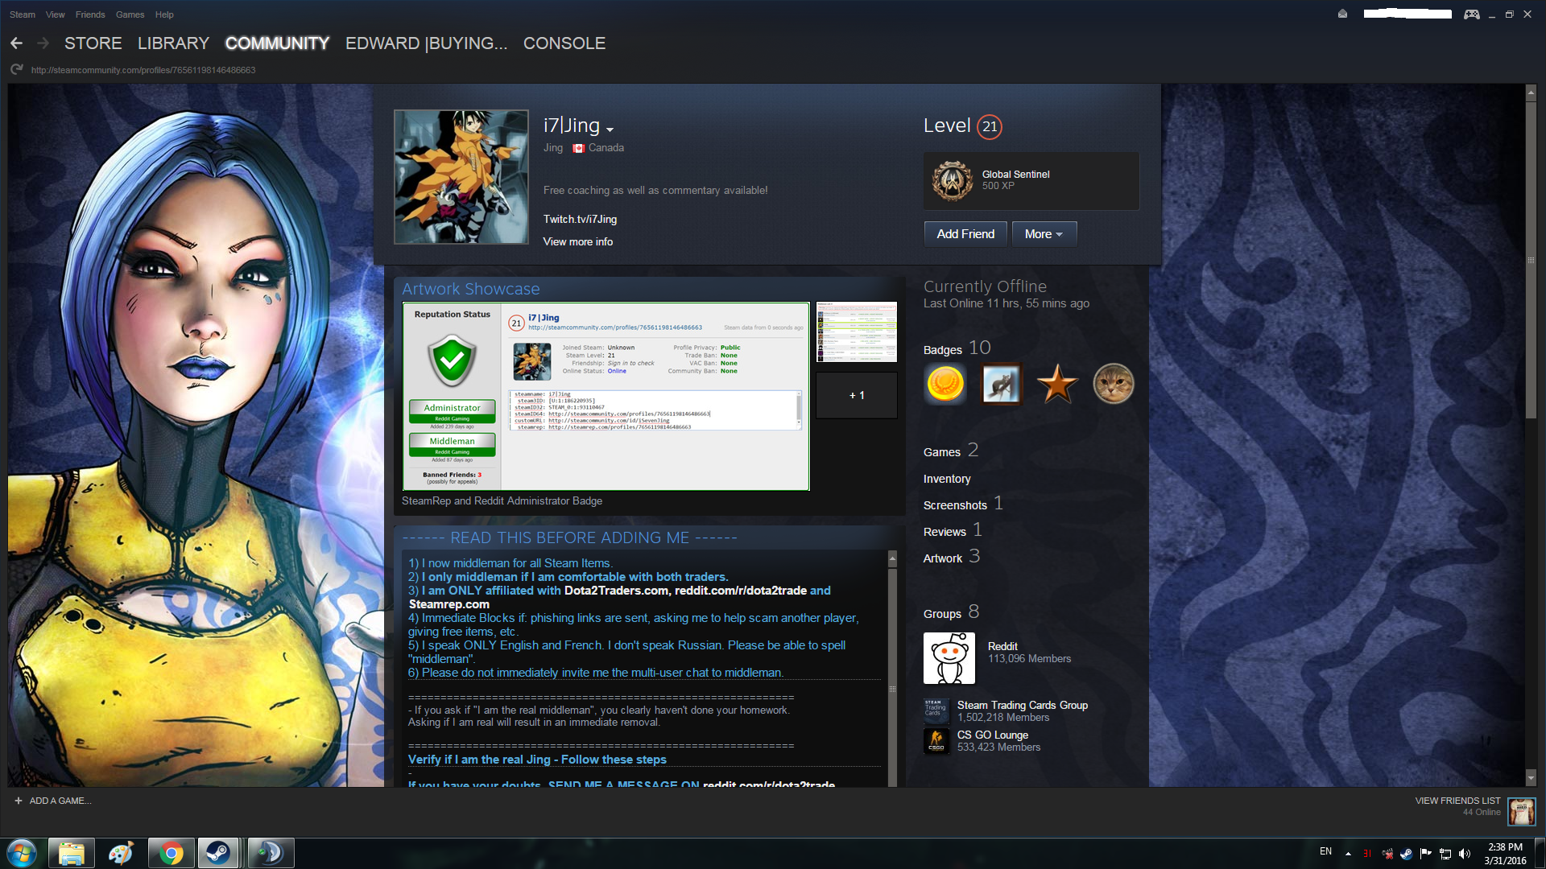Open the +1 artwork thumbnail
The image size is (1546, 869).
tap(857, 395)
